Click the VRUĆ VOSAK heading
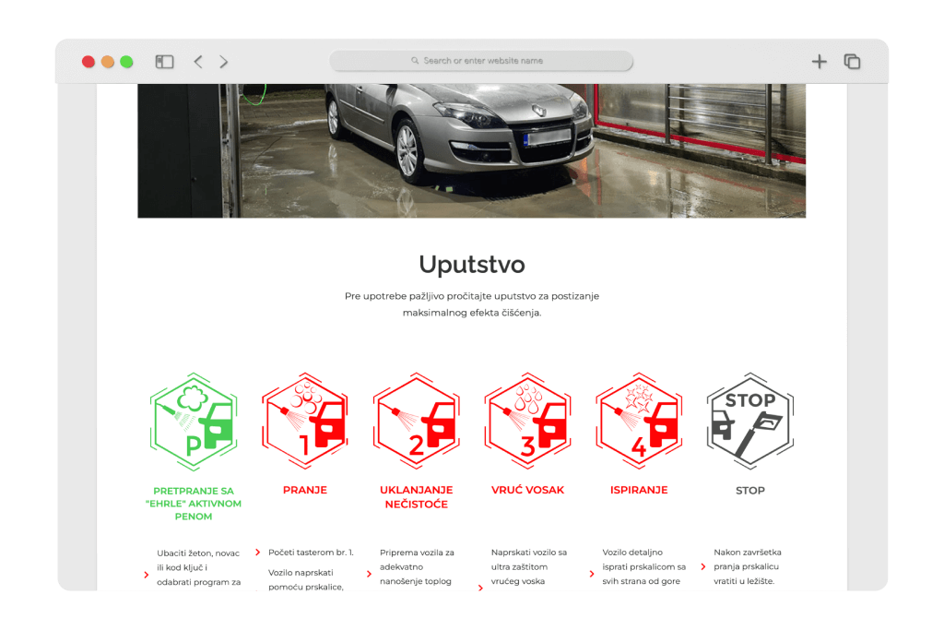This screenshot has width=944, height=630. [527, 490]
